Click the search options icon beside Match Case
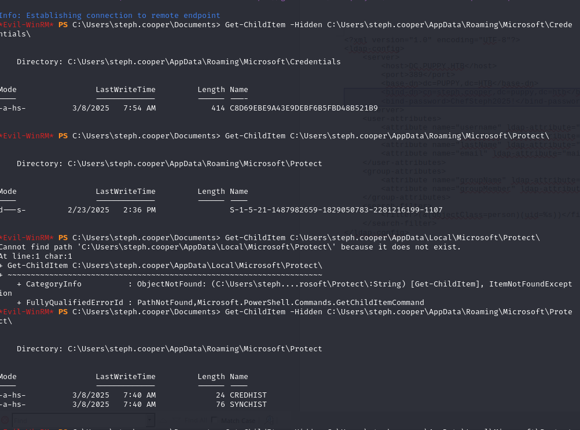Image resolution: width=580 pixels, height=430 pixels. pos(269,420)
